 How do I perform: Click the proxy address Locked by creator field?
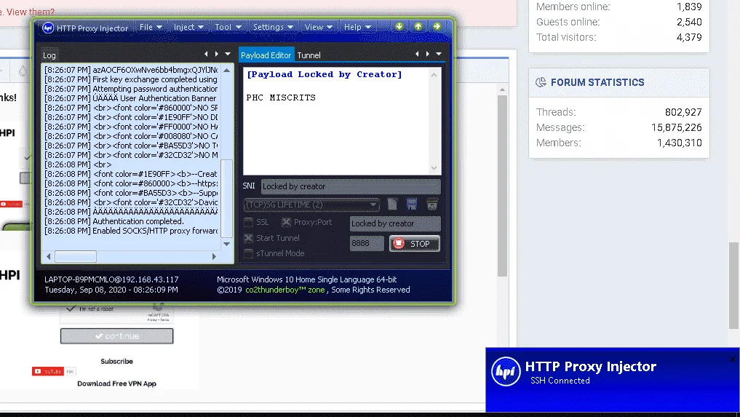tap(395, 223)
